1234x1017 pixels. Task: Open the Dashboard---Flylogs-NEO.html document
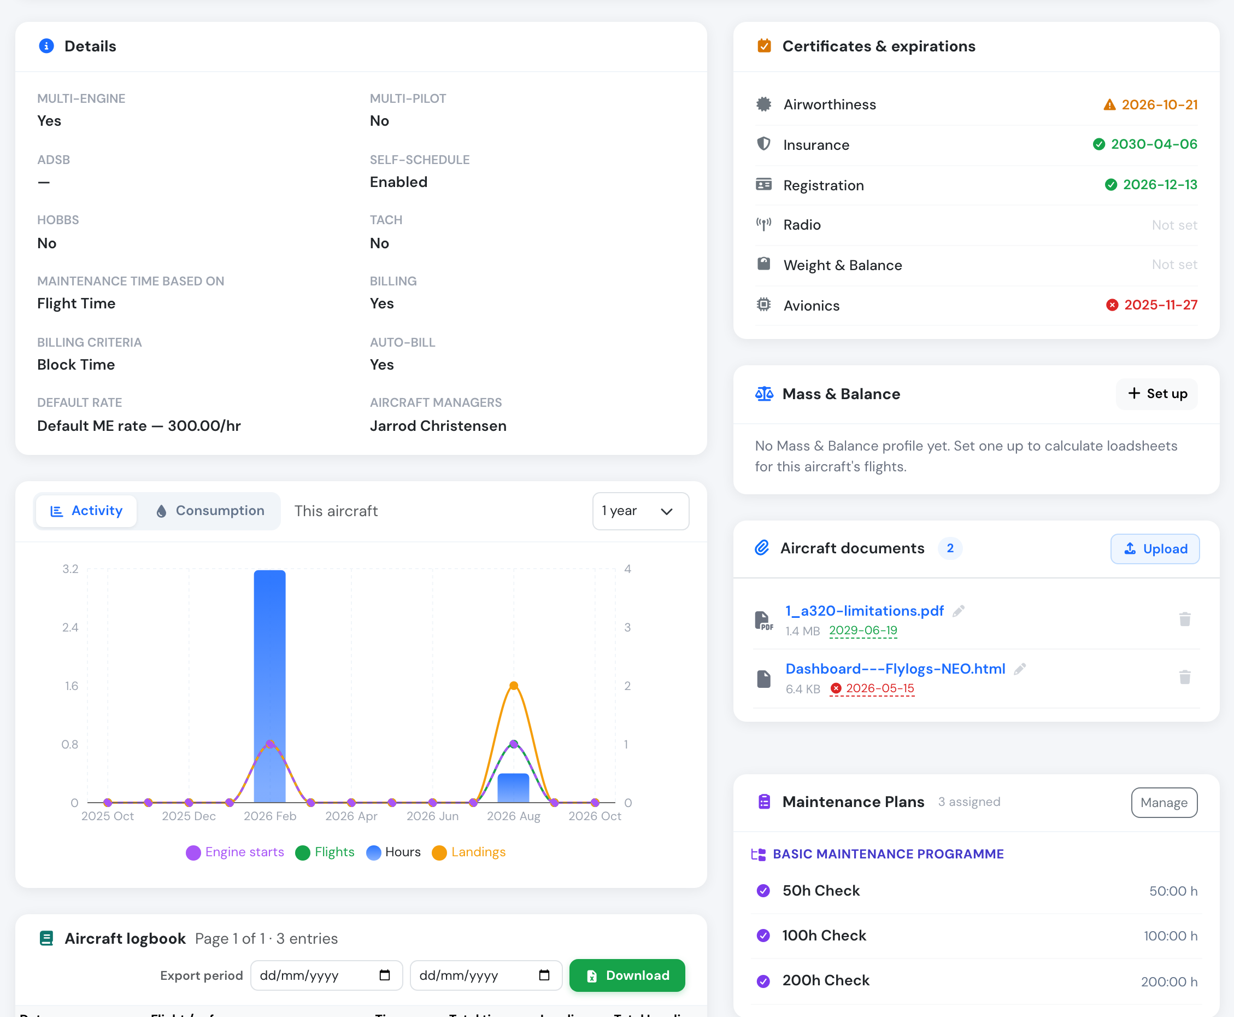coord(895,669)
